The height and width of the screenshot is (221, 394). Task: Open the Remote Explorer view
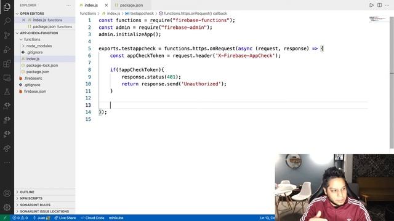[x=7, y=78]
